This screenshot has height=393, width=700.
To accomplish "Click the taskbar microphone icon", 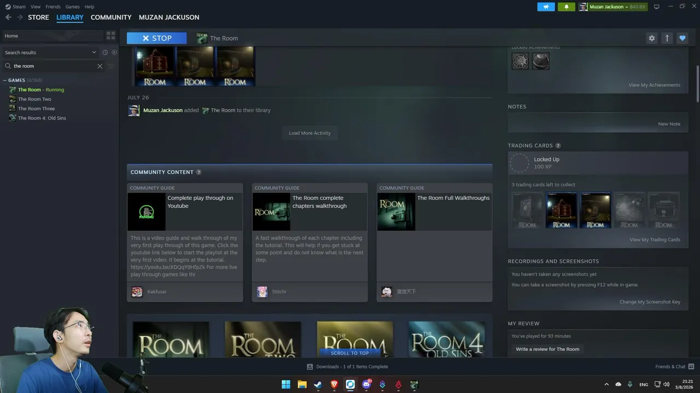I will click(630, 385).
